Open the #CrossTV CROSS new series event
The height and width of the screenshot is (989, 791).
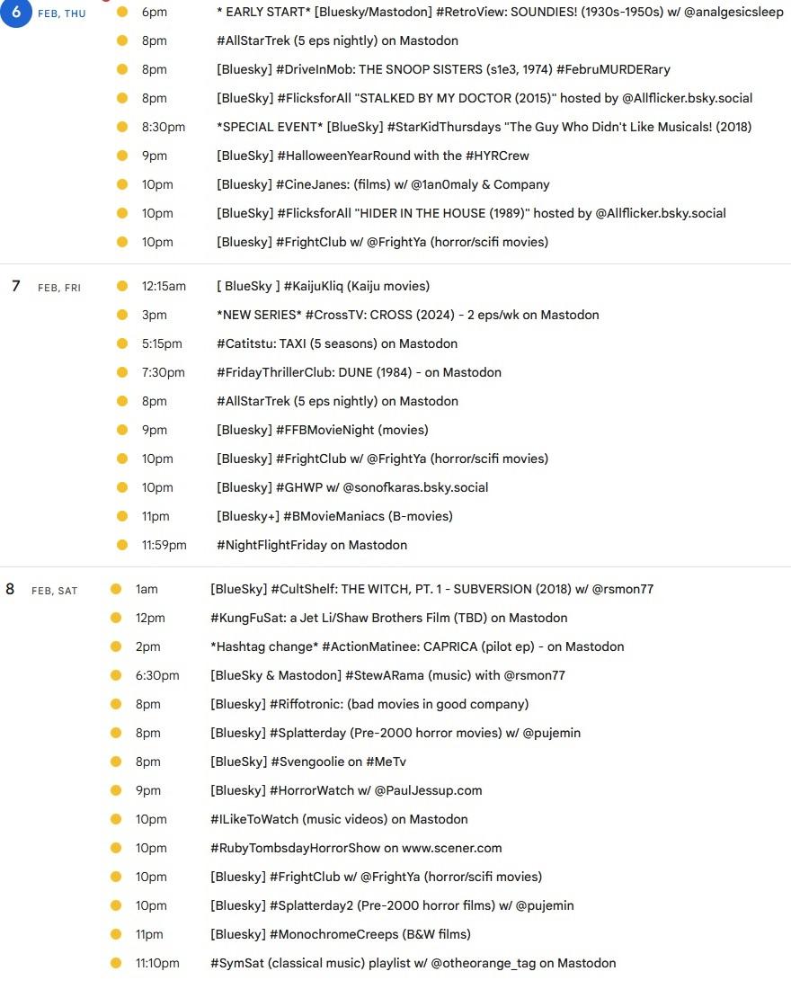407,315
